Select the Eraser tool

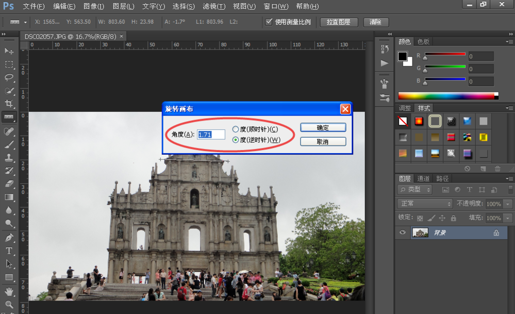[x=9, y=184]
